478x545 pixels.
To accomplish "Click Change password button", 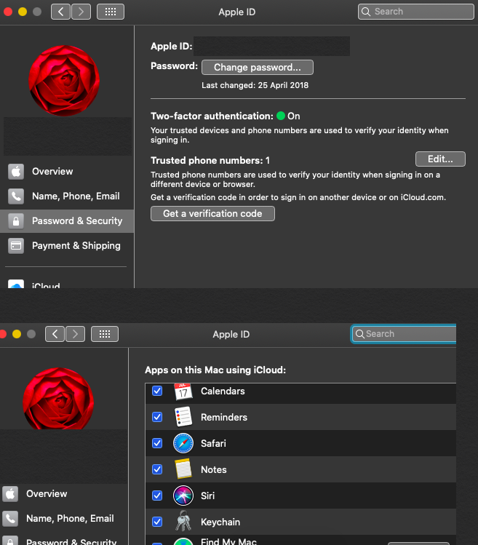I will 258,68.
